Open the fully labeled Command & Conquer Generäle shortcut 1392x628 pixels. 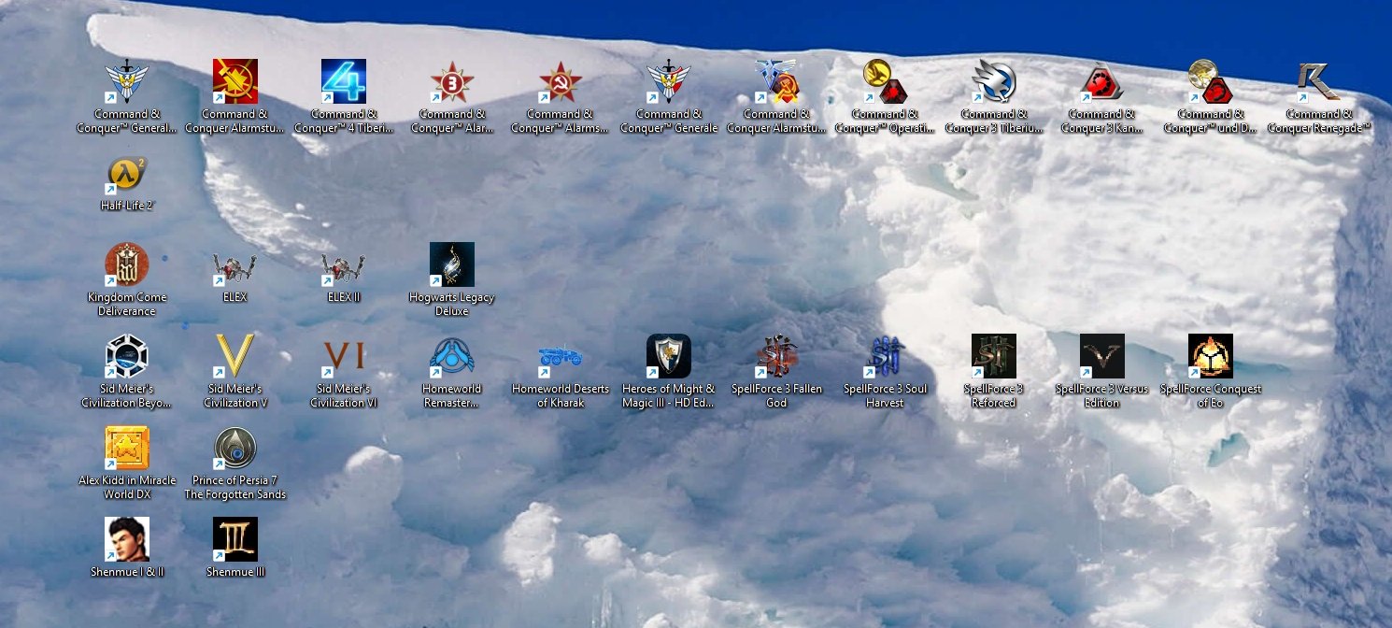[x=669, y=81]
